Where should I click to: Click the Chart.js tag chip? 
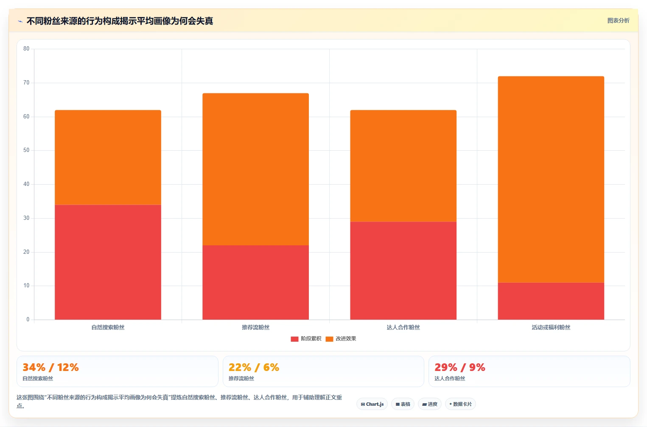372,404
